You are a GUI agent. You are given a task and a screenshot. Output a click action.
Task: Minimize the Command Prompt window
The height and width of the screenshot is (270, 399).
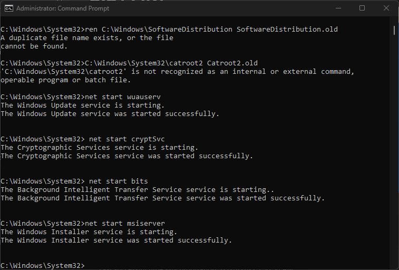point(338,8)
